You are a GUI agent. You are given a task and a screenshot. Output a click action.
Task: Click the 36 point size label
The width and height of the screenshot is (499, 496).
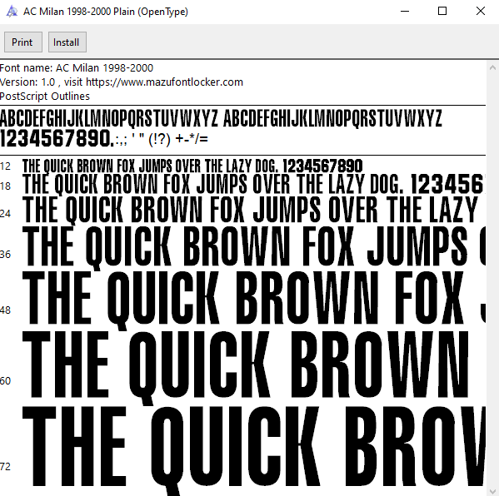point(5,255)
